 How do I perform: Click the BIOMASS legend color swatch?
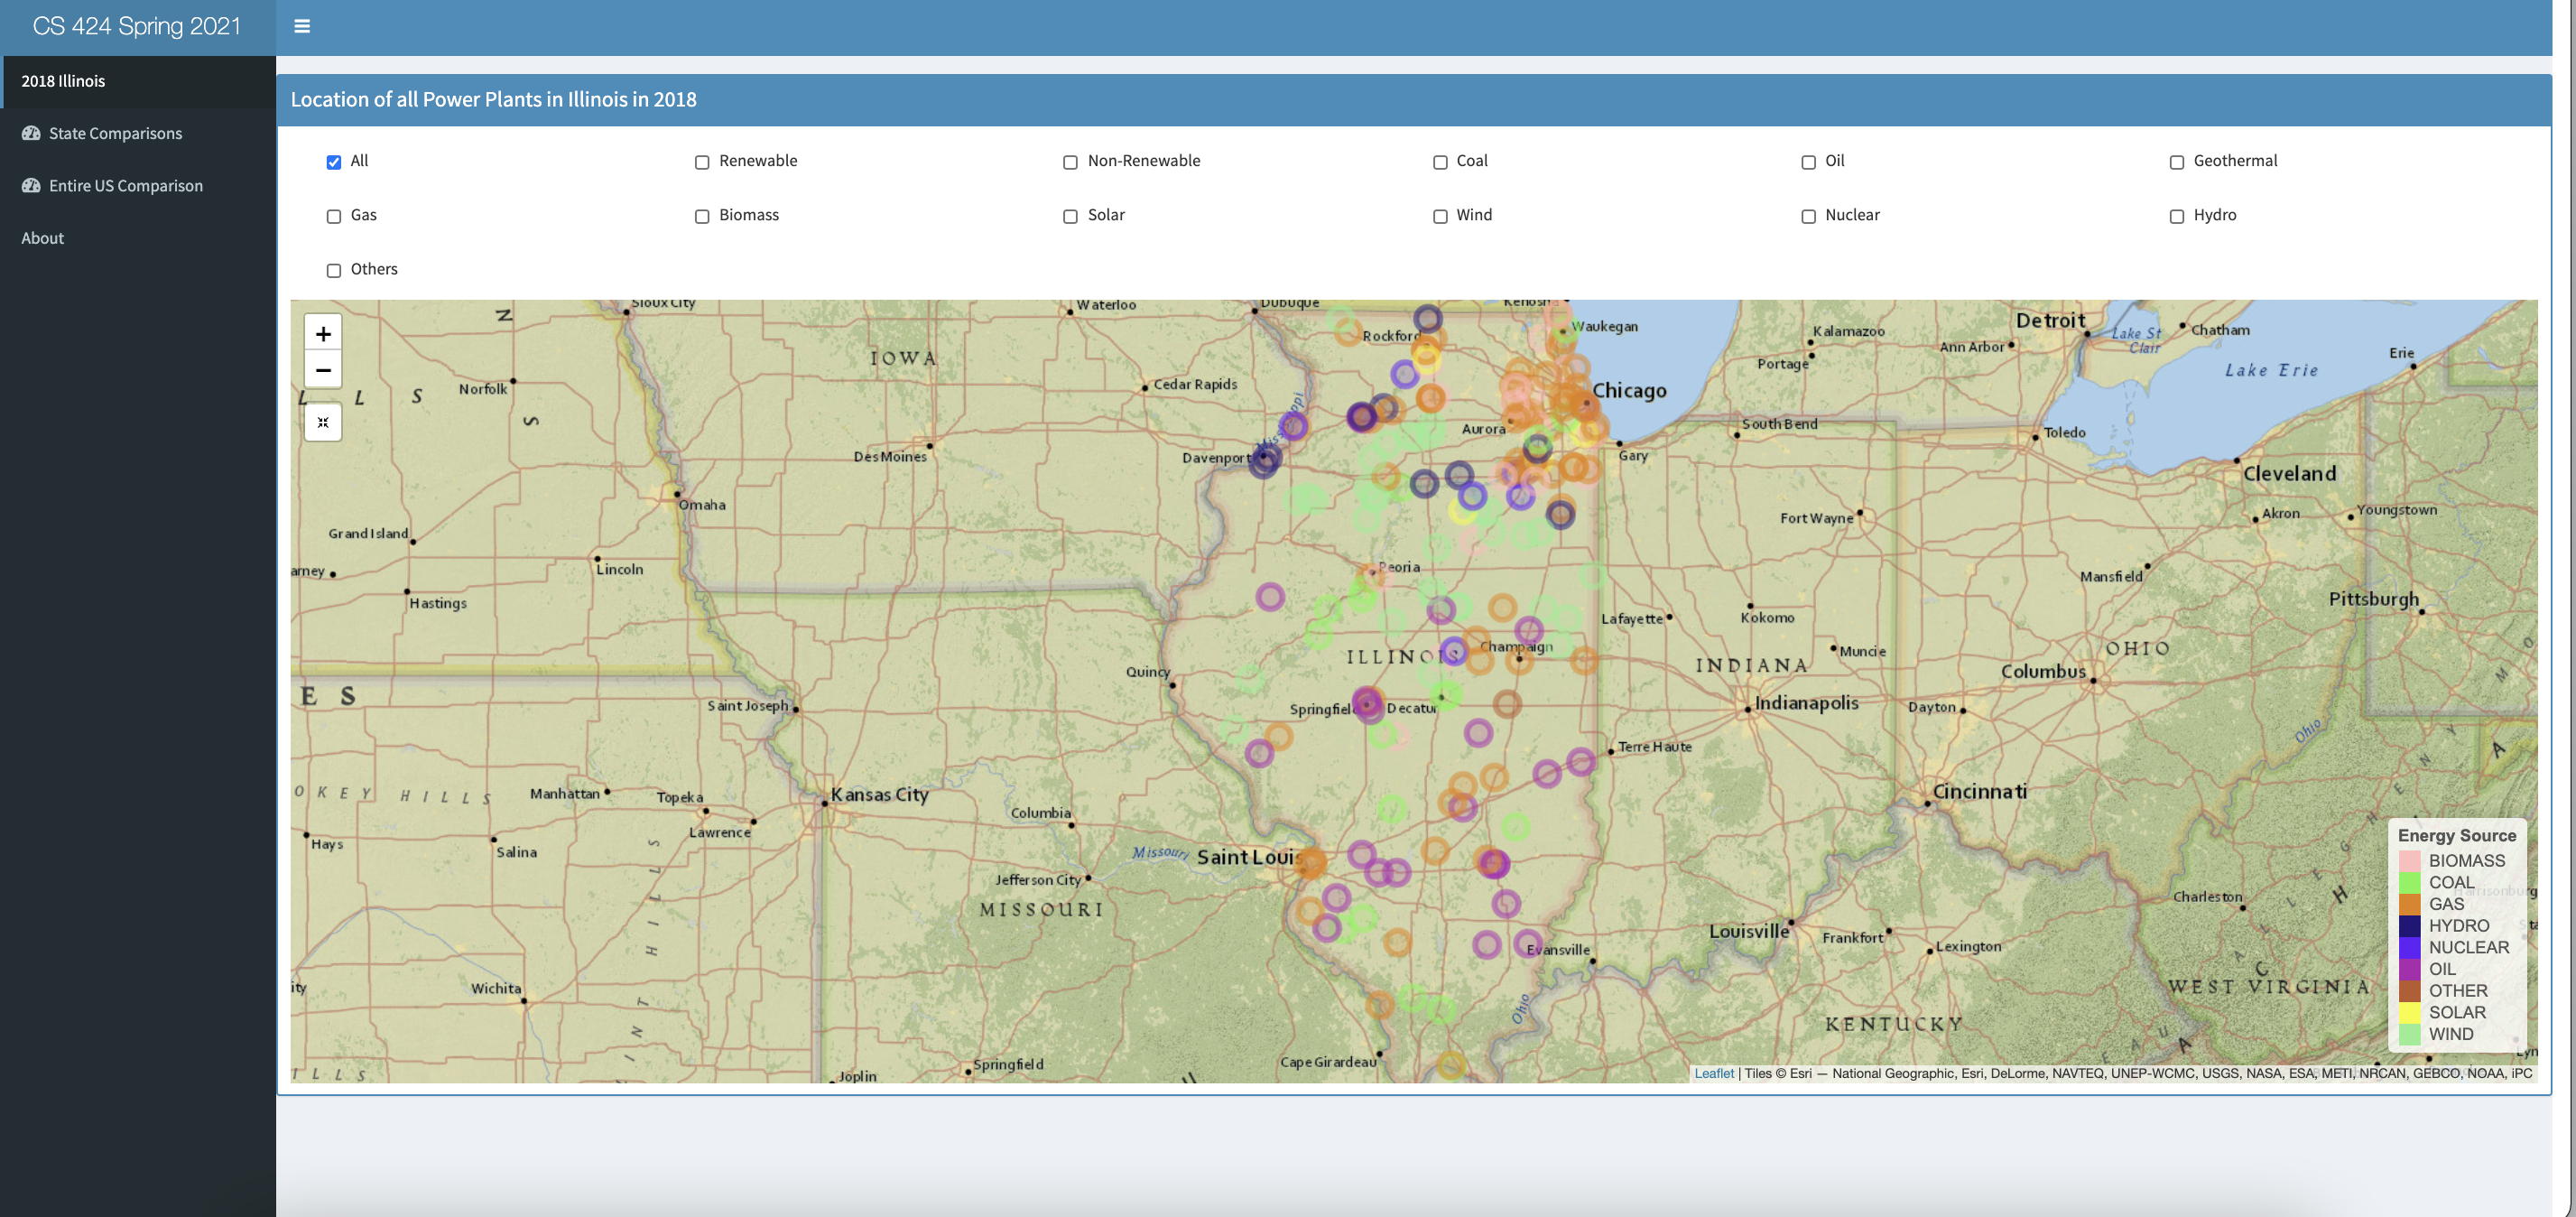(2410, 861)
